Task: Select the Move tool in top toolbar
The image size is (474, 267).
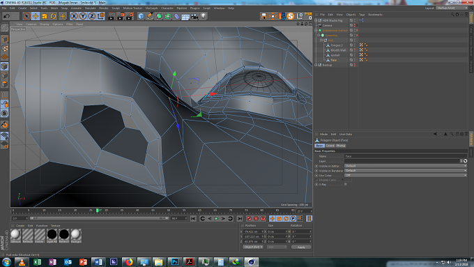Action: click(x=36, y=16)
